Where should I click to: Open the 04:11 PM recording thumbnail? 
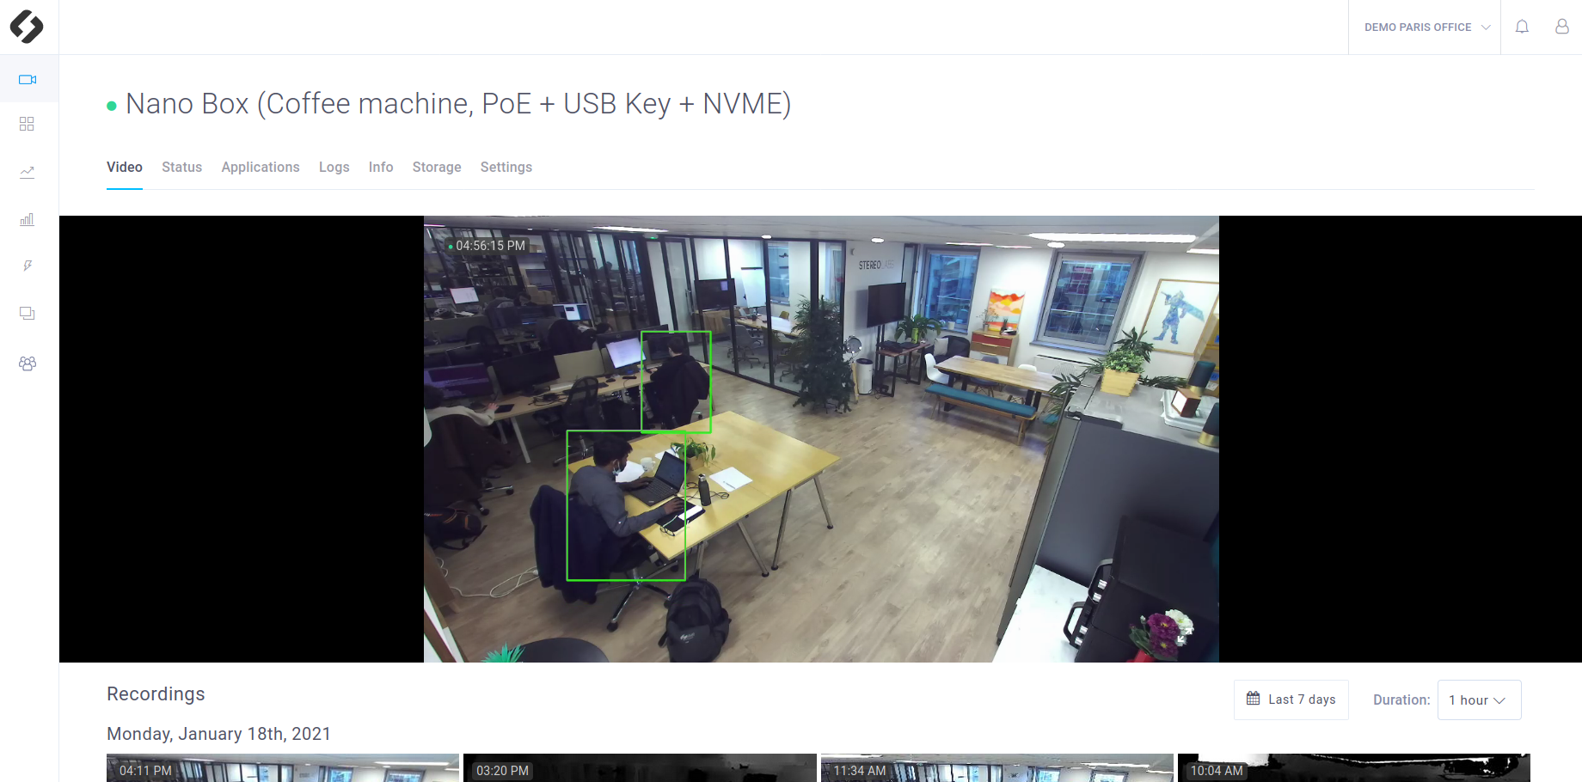282,769
